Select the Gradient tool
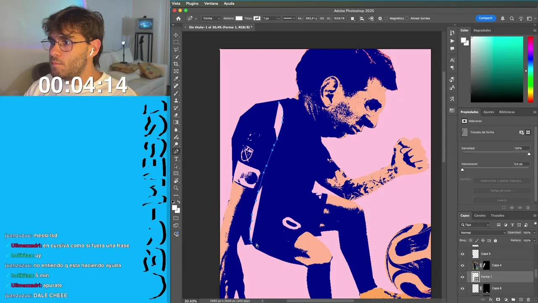The height and width of the screenshot is (303, 538). point(176,122)
